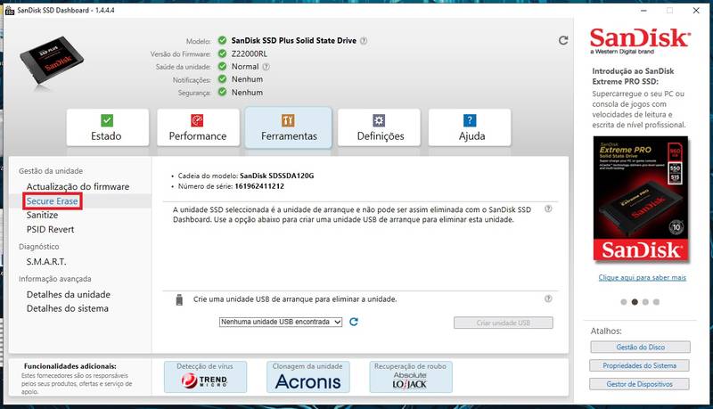
Task: Open the help icon next to the boot drive message
Action: click(548, 209)
